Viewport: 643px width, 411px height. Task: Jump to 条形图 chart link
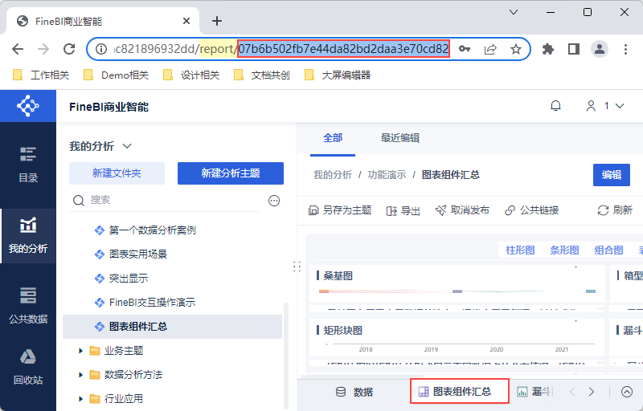pyautogui.click(x=564, y=250)
